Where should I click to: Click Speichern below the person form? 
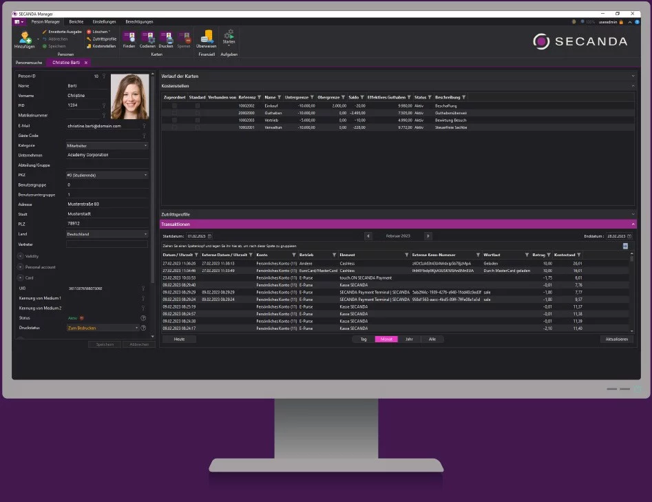tap(105, 344)
